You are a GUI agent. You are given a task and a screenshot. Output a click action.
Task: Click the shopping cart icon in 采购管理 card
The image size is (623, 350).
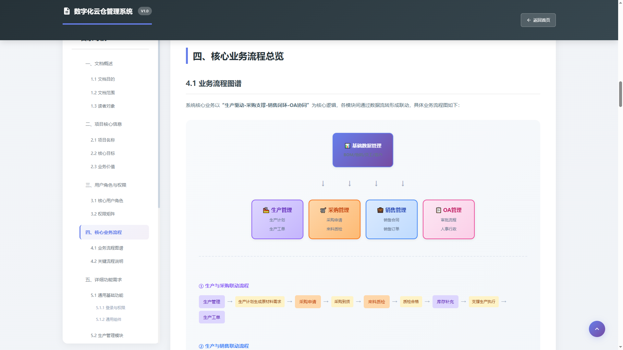(x=323, y=210)
